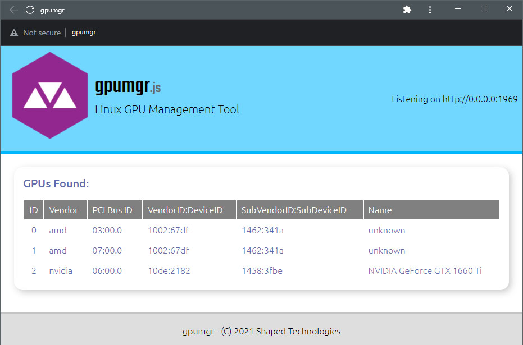The image size is (523, 345).
Task: Click the Not secure warning icon
Action: (14, 33)
